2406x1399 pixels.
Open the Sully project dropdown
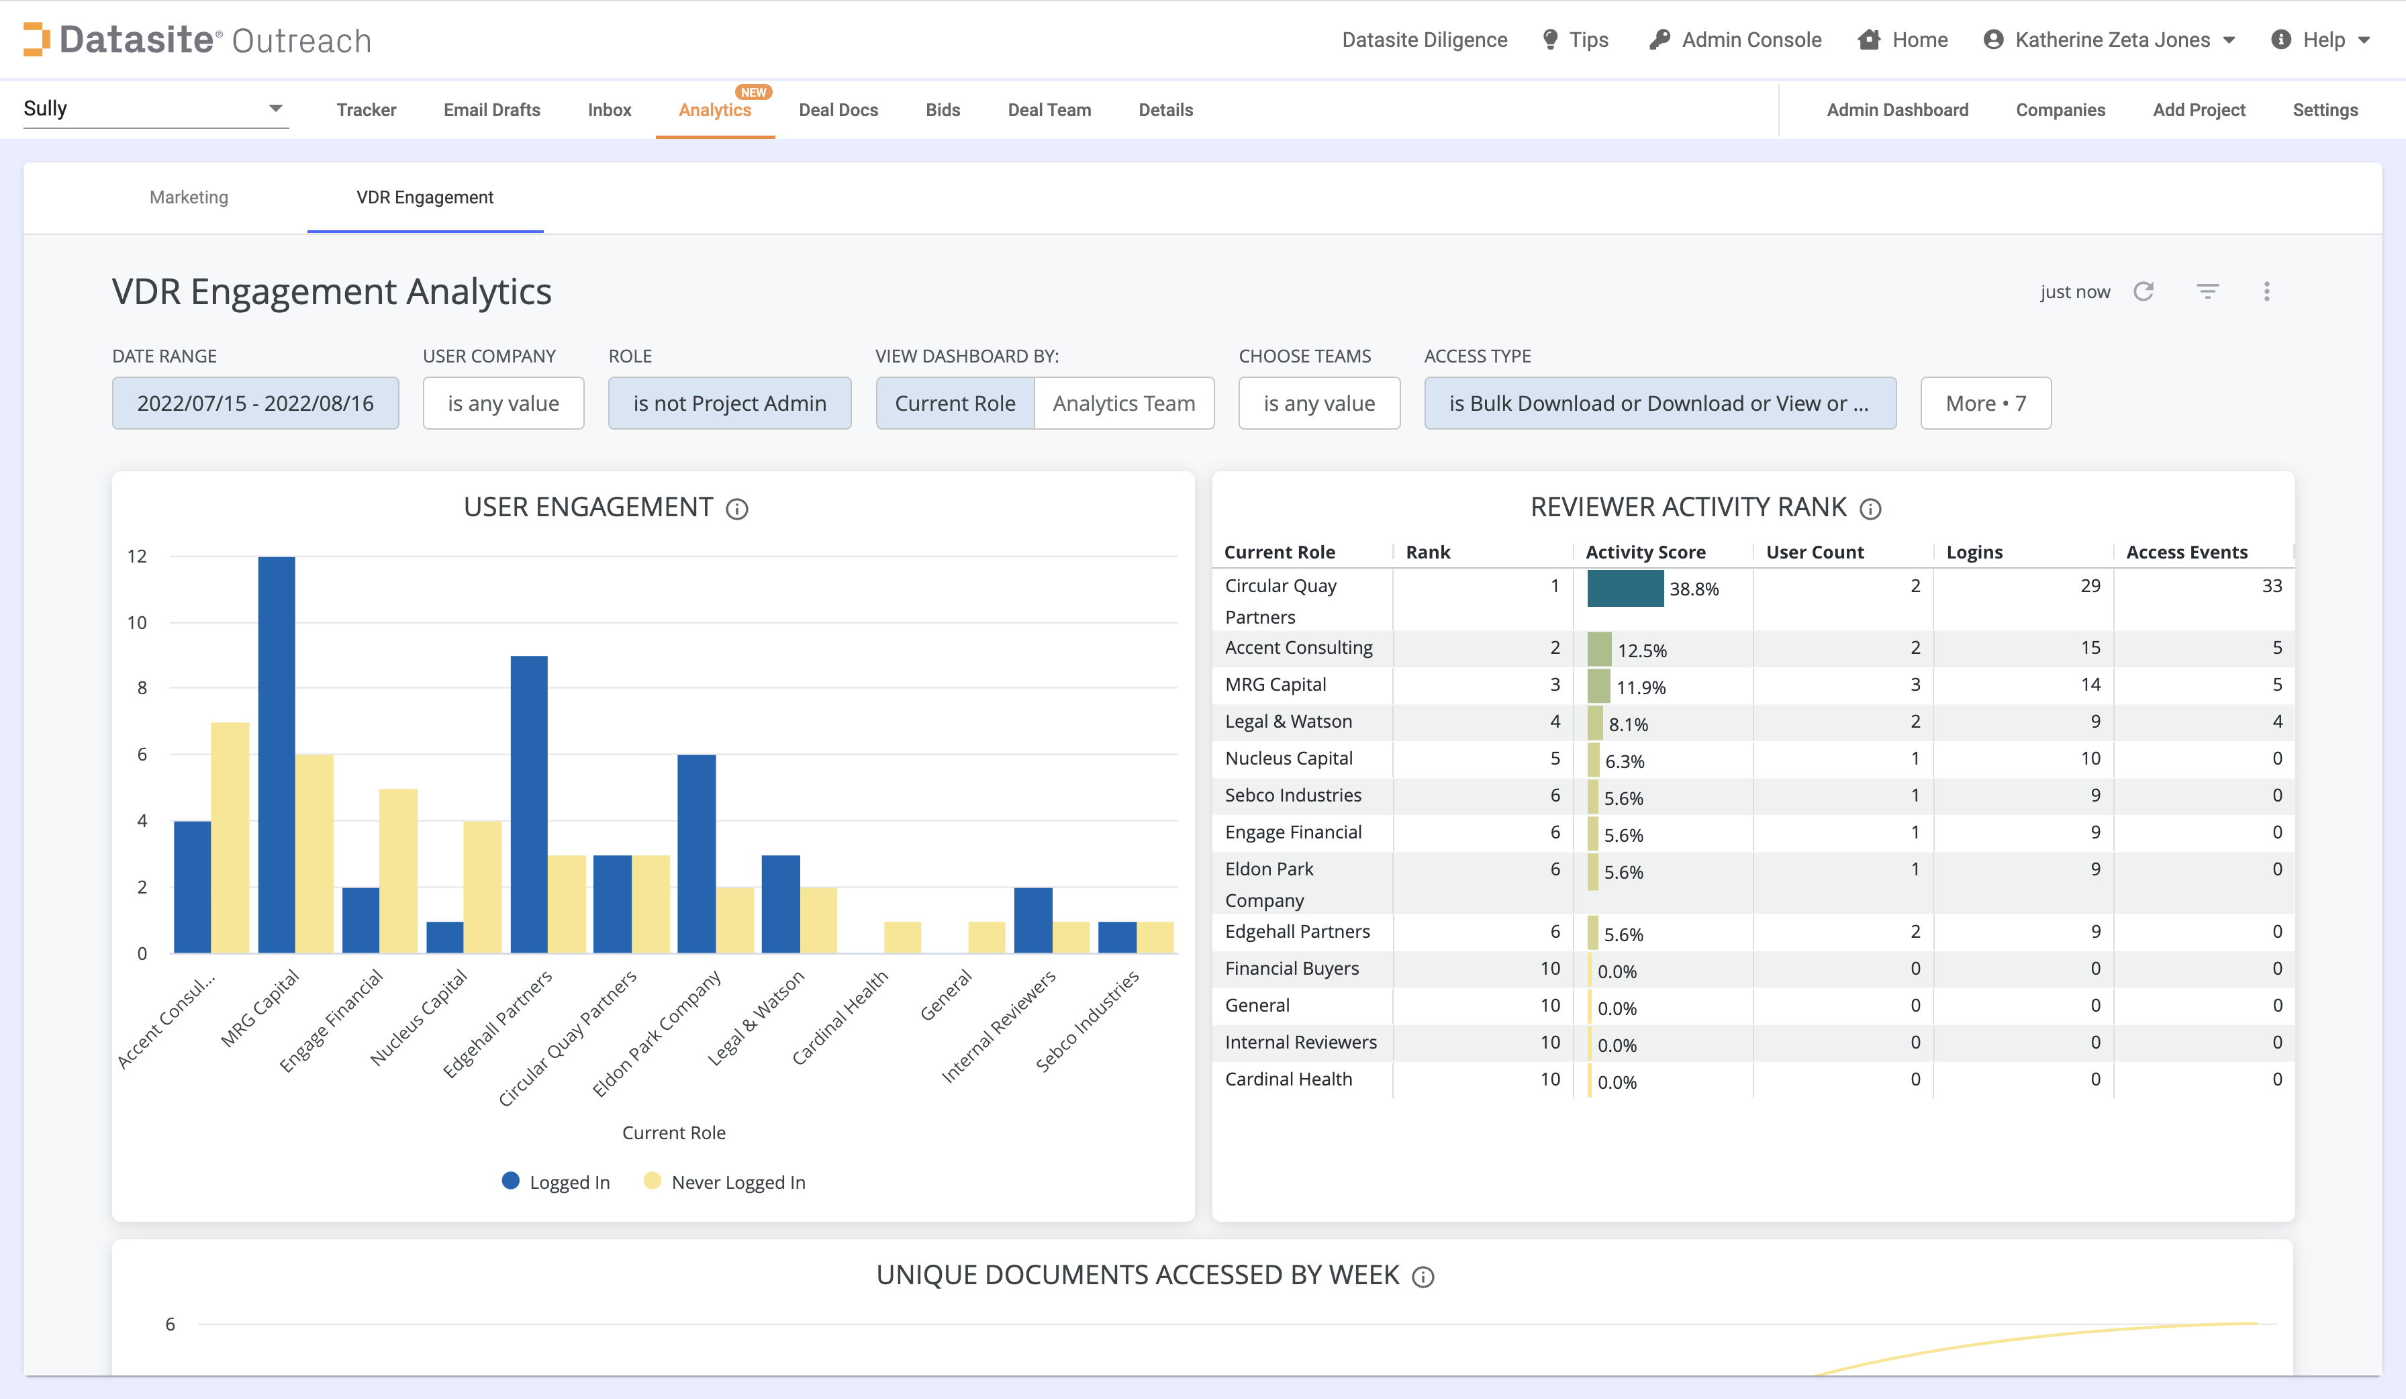click(x=153, y=108)
